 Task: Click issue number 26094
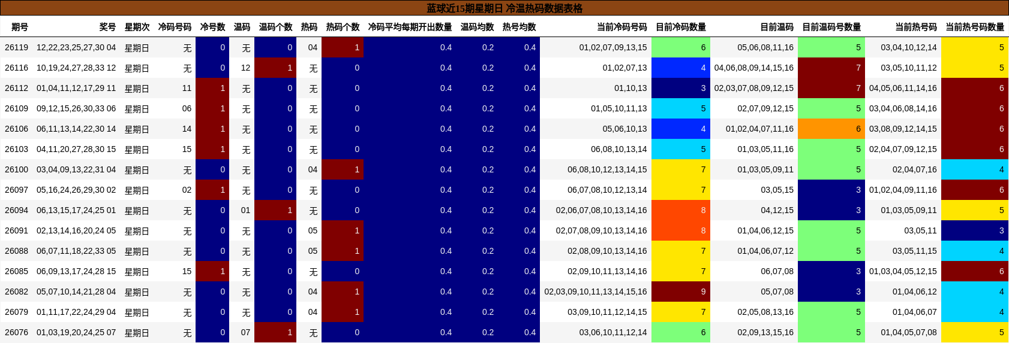(16, 210)
